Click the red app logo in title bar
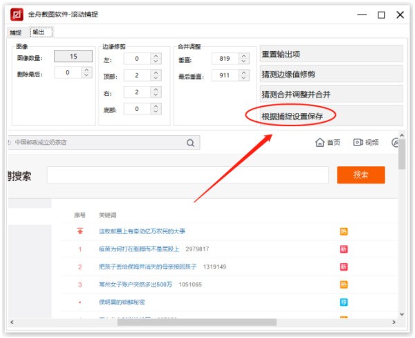415x338 pixels. tap(17, 15)
